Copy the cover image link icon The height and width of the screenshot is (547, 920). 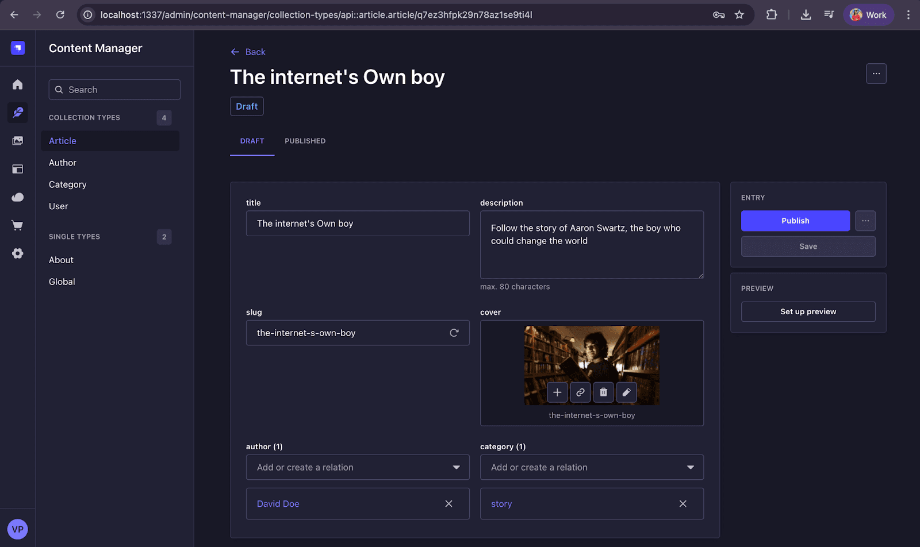pos(580,392)
